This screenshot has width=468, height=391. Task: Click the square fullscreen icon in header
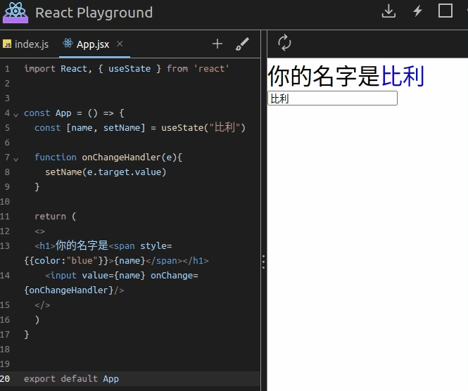pos(445,11)
